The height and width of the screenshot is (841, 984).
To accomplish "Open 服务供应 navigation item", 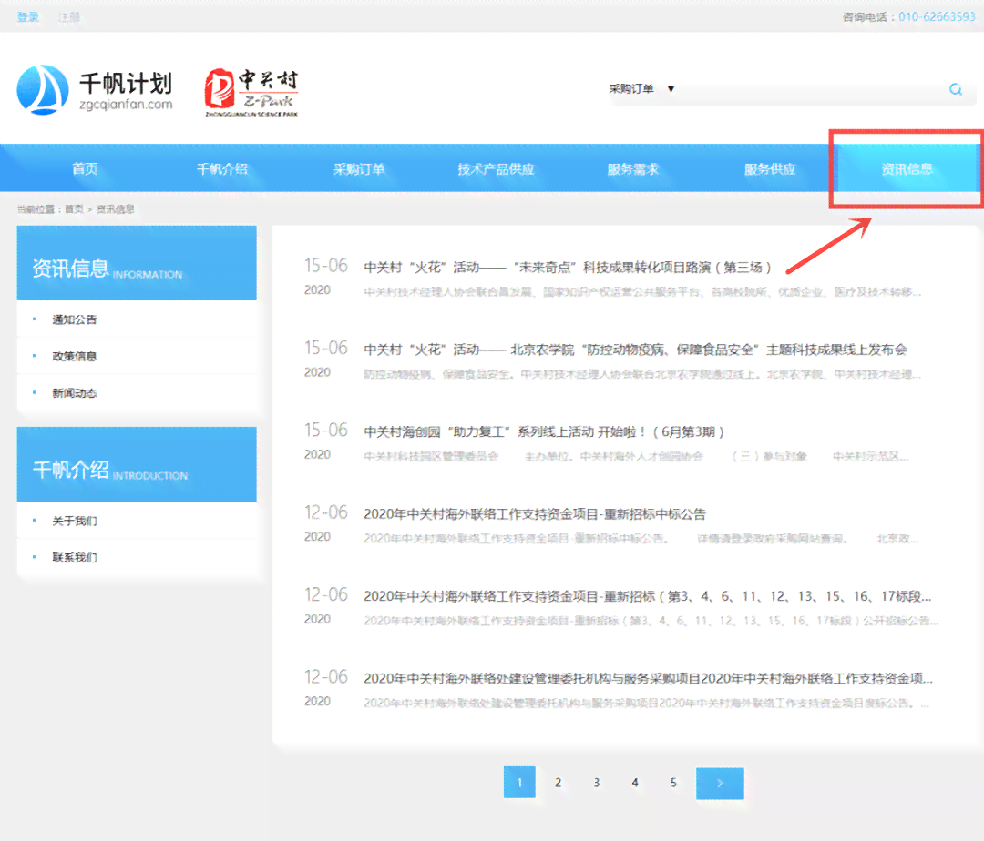I will (770, 168).
